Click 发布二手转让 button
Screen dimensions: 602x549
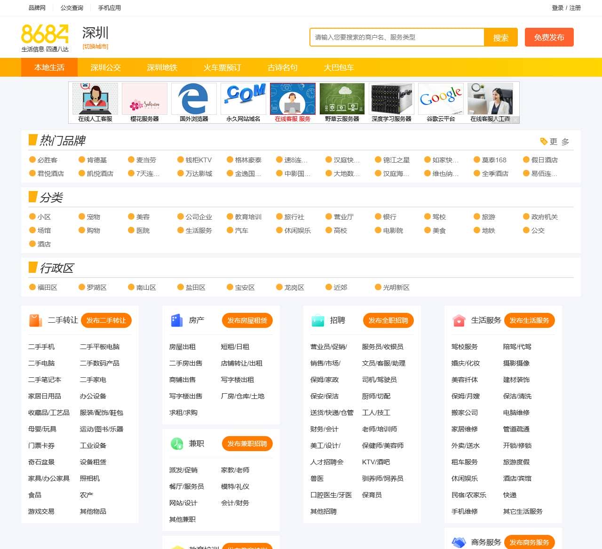click(106, 320)
